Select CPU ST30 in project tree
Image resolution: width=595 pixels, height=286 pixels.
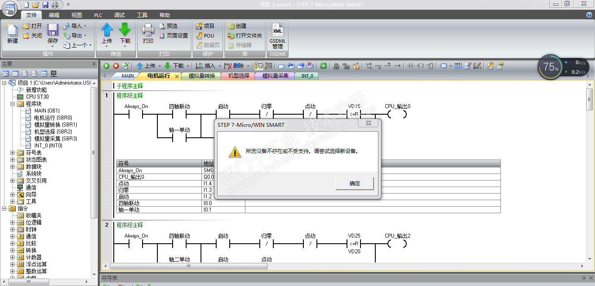click(x=37, y=97)
